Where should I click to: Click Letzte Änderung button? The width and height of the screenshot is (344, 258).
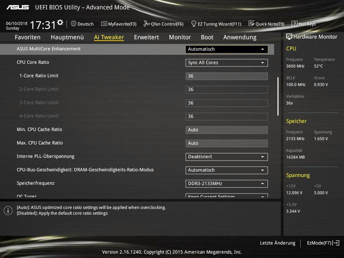coord(277,243)
